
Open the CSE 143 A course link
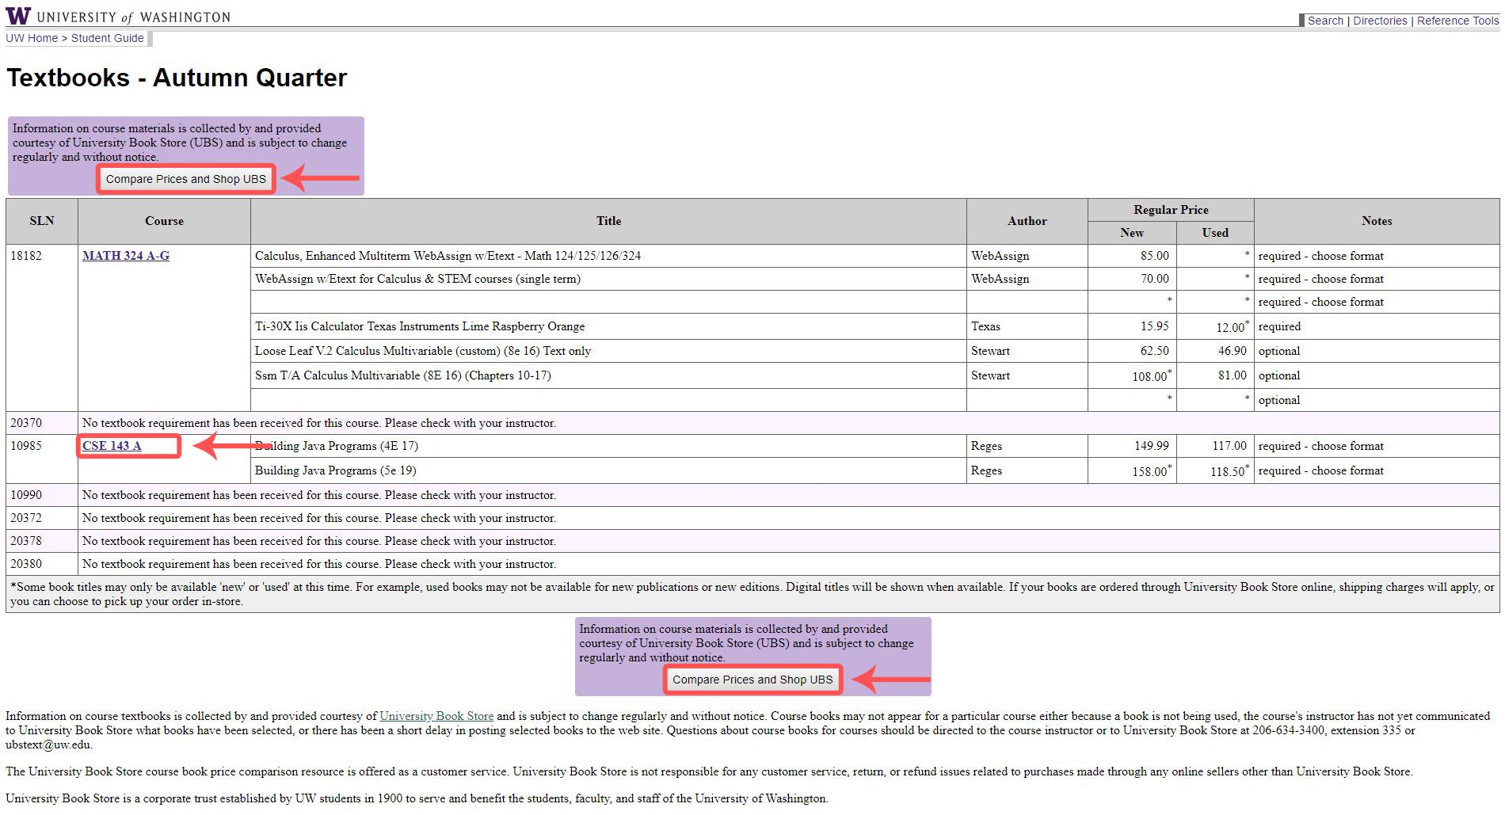(112, 446)
